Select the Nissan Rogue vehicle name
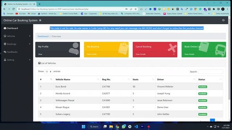Image resolution: width=232 pixels, height=130 pixels. [62, 107]
